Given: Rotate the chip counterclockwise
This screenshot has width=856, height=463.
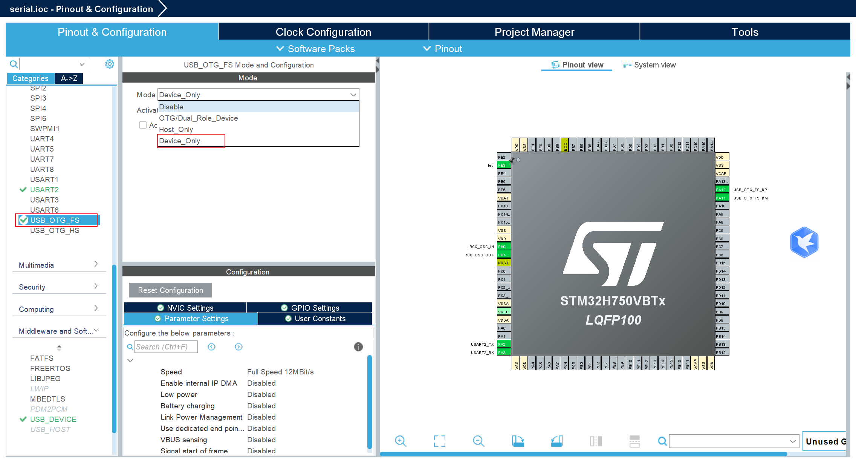Looking at the screenshot, I should [x=557, y=441].
